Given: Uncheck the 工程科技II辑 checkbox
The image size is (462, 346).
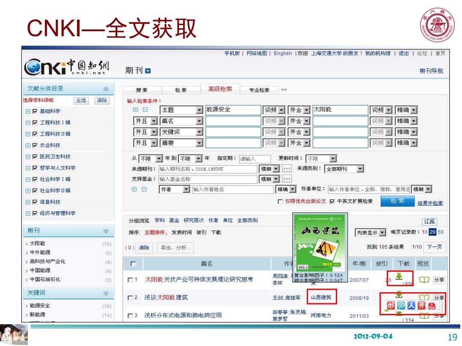Looking at the screenshot, I should 35,134.
